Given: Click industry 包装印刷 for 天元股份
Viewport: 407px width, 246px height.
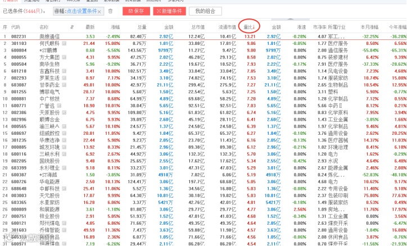Looking at the screenshot, I should 338,195.
